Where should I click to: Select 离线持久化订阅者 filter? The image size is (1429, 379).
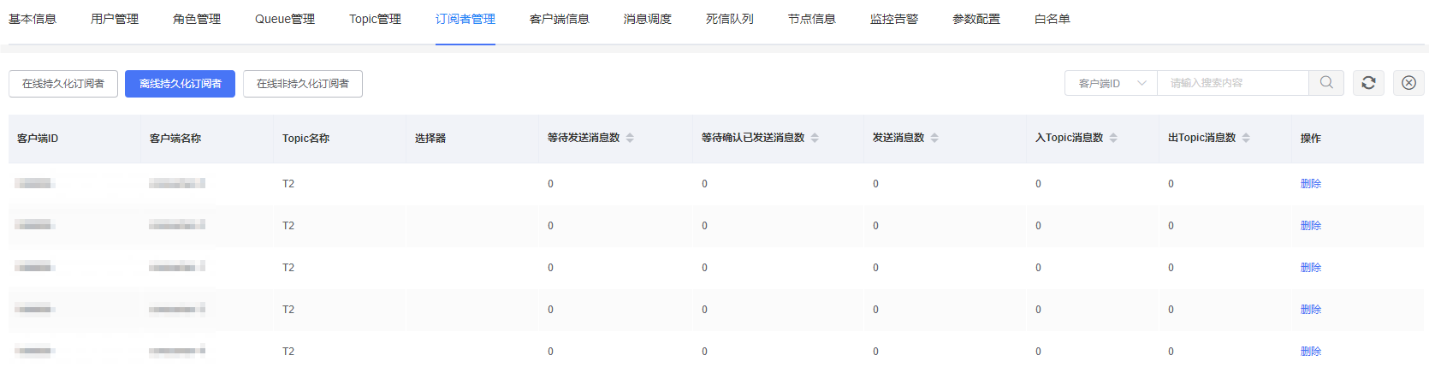click(x=180, y=84)
